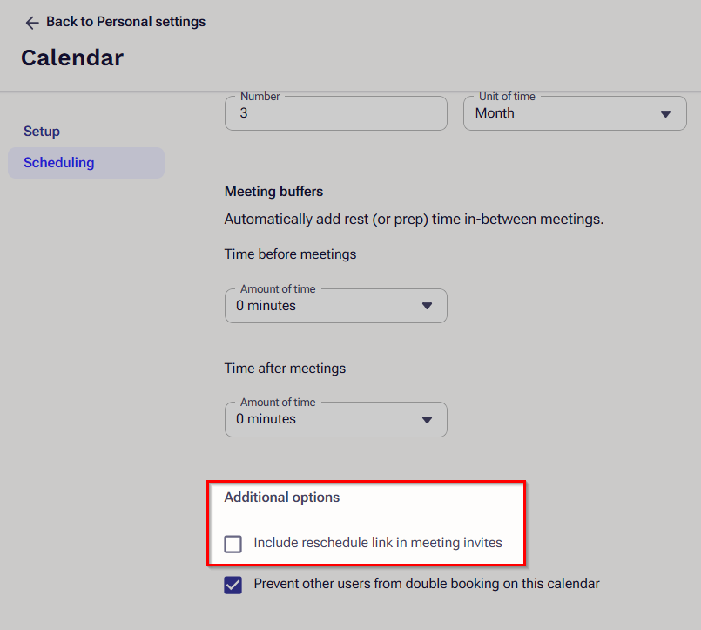Click the Calendar page heading

point(72,58)
